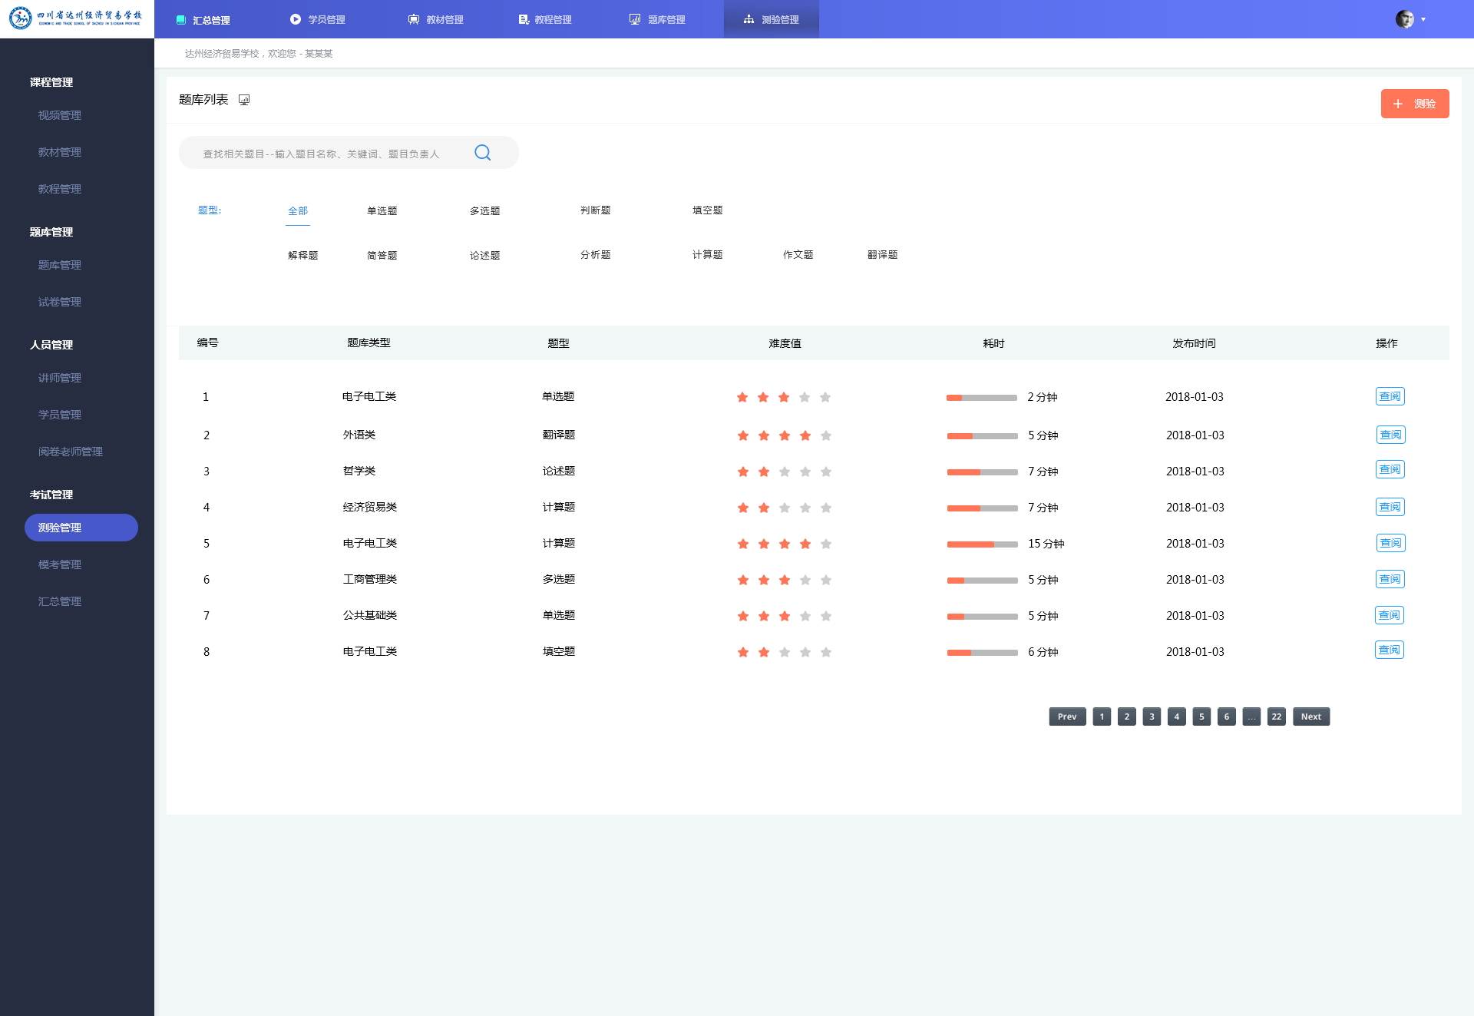
Task: Click 公共基础类 cell in row 7
Action: tap(370, 615)
